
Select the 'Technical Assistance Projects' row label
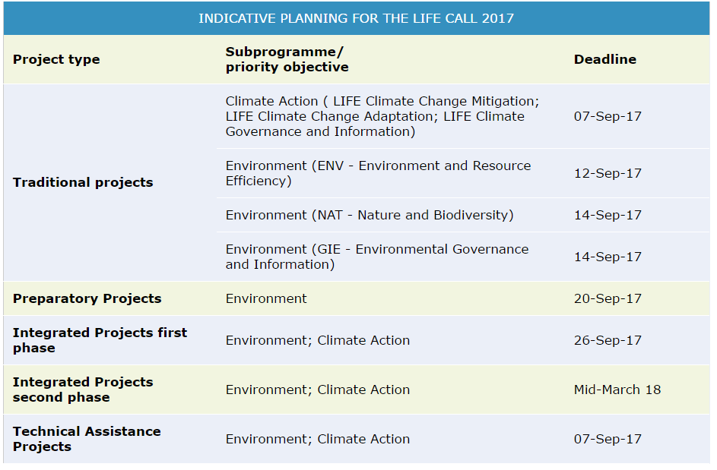[87, 439]
